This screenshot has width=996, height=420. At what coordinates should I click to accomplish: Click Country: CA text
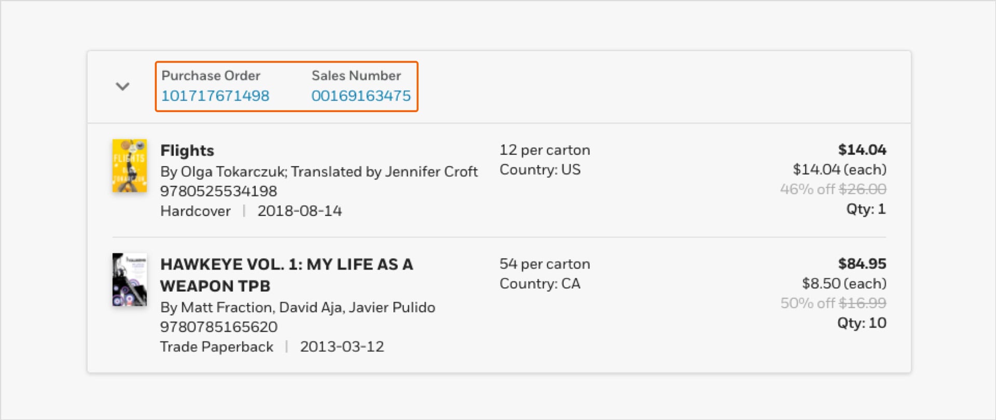point(540,284)
